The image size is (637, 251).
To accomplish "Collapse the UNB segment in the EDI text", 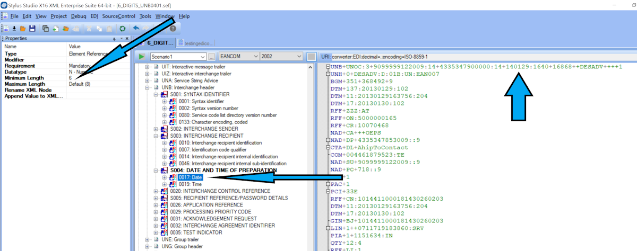I will click(x=328, y=67).
